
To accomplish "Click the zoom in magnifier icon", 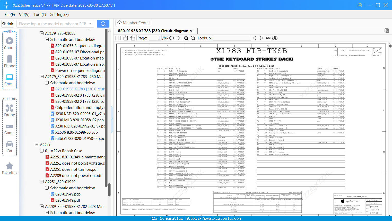I will [x=186, y=38].
